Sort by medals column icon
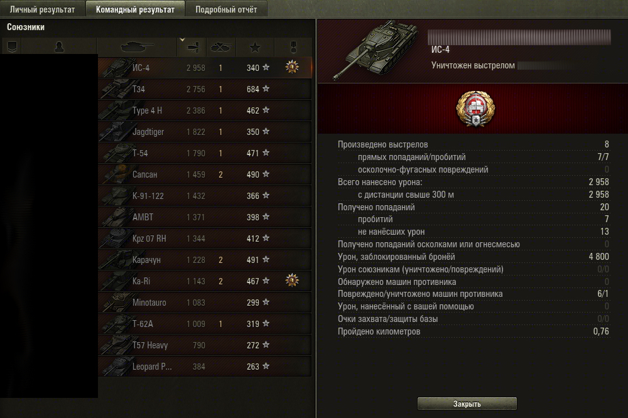Image resolution: width=628 pixels, height=418 pixels. tap(293, 47)
